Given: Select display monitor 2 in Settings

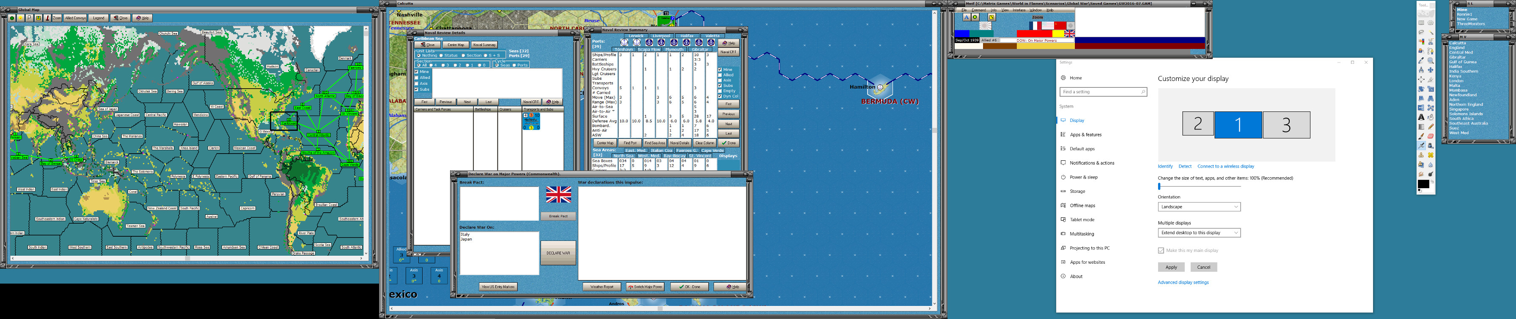Looking at the screenshot, I should pos(1197,124).
